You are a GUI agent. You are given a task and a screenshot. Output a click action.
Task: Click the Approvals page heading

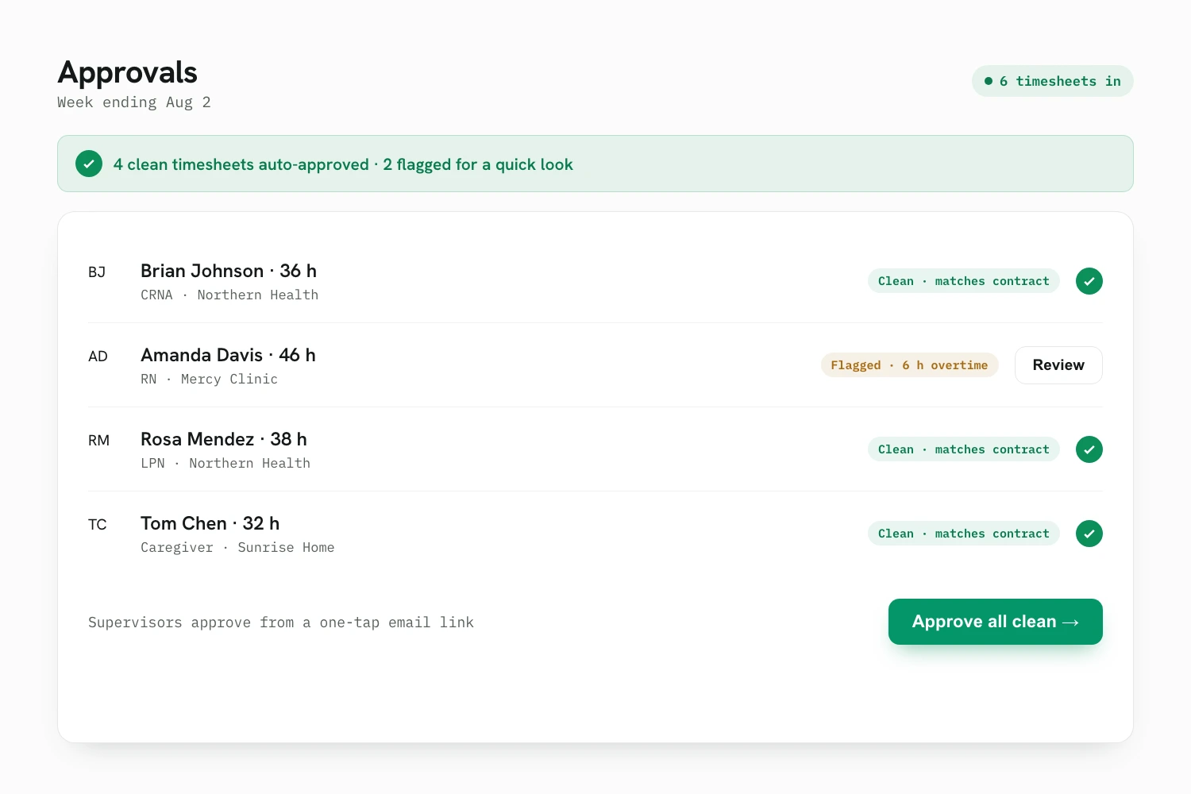click(127, 72)
